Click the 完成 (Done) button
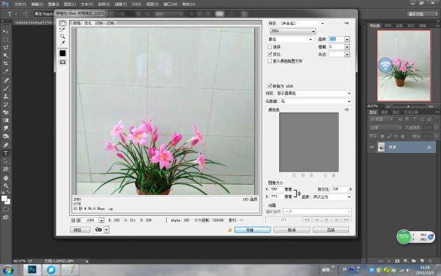The height and width of the screenshot is (276, 441). [331, 230]
